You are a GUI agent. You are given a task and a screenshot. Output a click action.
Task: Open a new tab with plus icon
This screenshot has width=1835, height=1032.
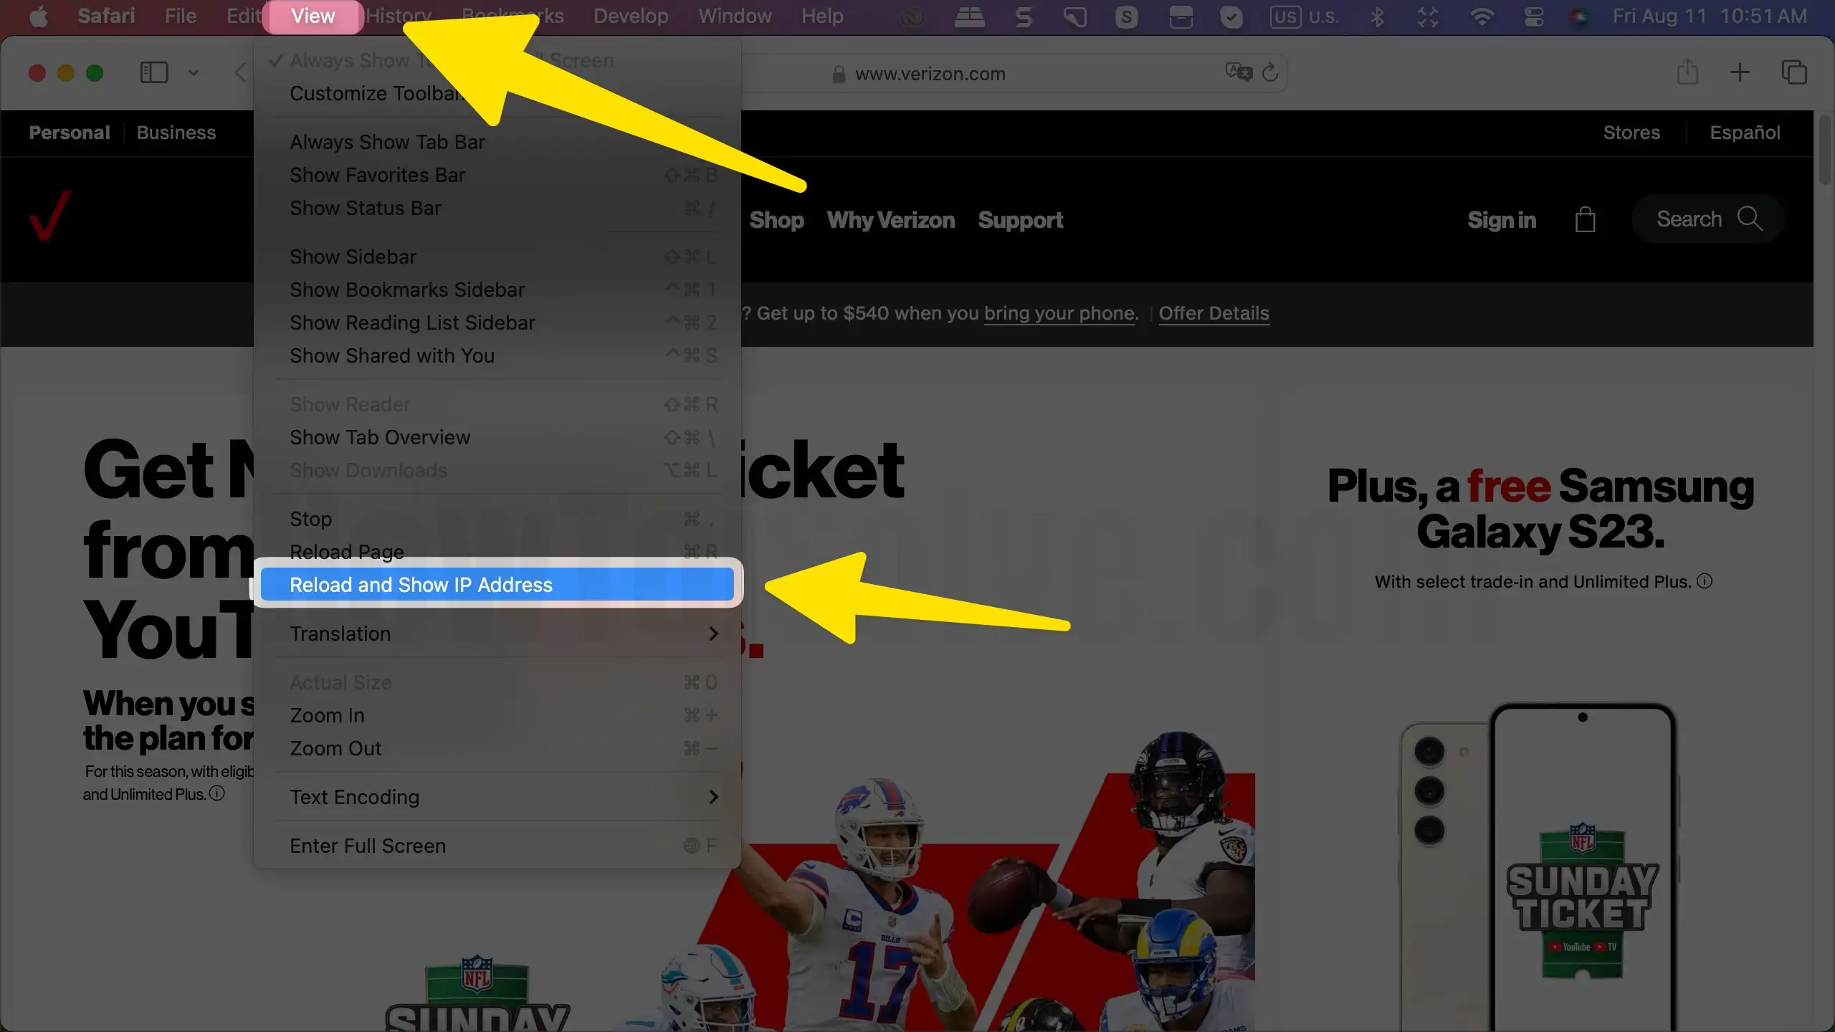[1740, 72]
